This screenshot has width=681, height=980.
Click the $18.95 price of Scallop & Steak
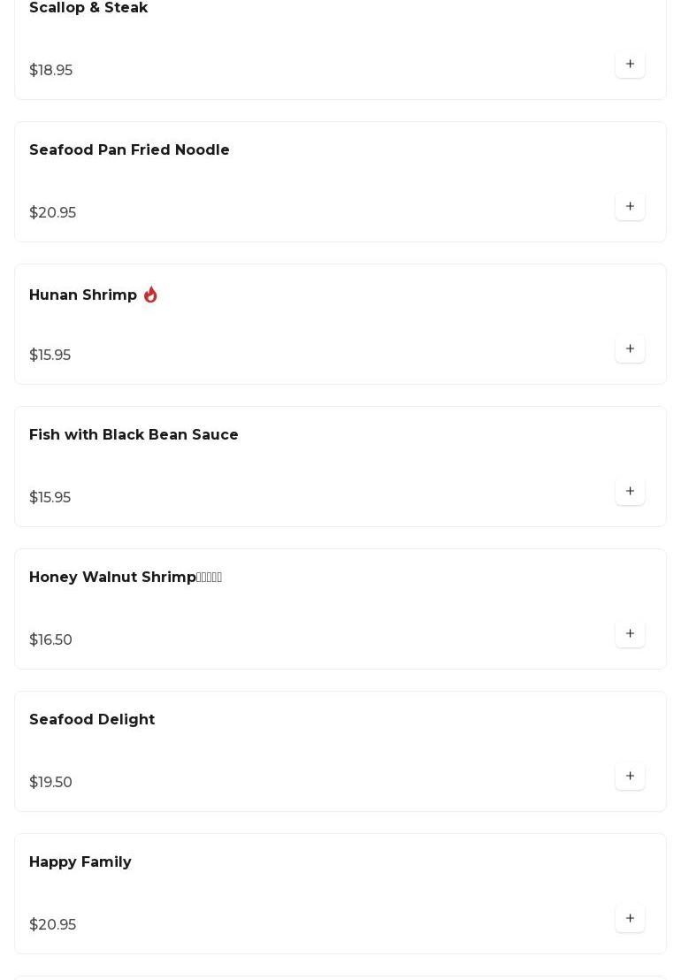click(51, 71)
